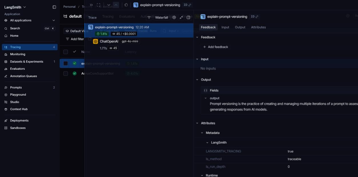Toggle the split-panel layout icon in the Trace toolbar

tap(188, 17)
